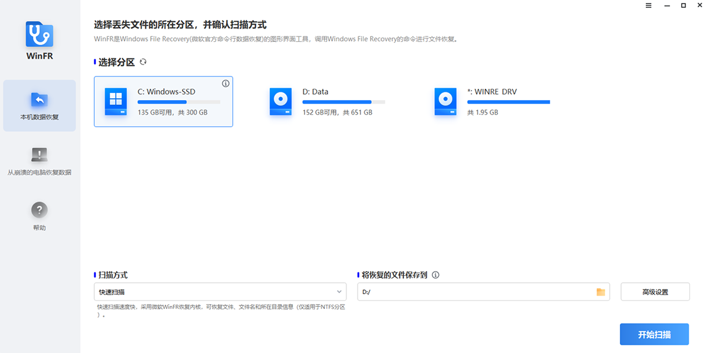
Task: Click the refresh icon beside 选择分区
Action: point(143,62)
